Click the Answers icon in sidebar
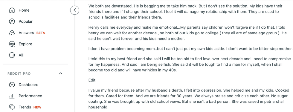This screenshot has height=112, width=293. [x=12, y=33]
